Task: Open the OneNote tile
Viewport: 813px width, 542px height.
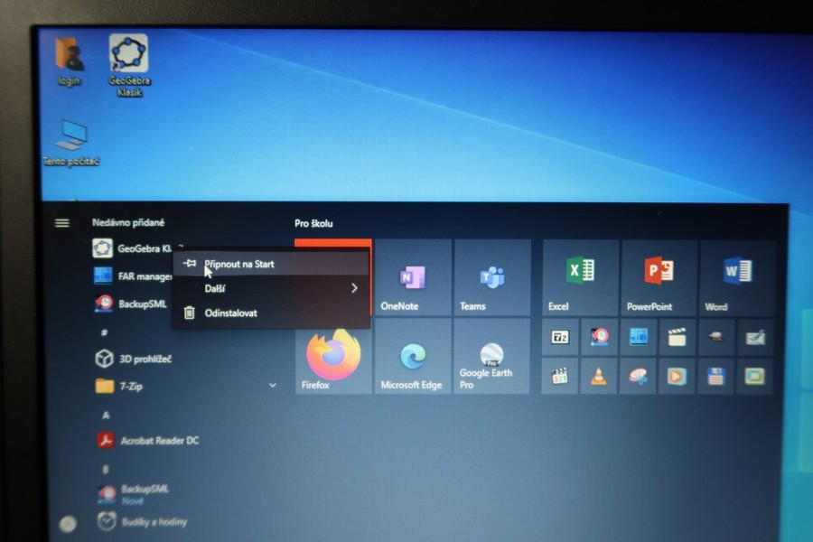Action: point(413,277)
